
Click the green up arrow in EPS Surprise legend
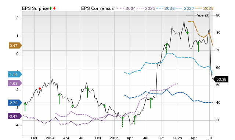tap(51, 8)
